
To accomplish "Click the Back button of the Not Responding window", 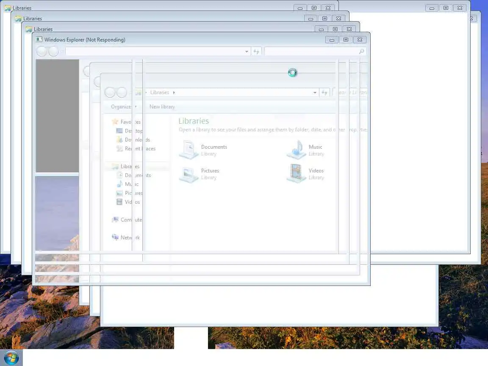I will pyautogui.click(x=42, y=51).
